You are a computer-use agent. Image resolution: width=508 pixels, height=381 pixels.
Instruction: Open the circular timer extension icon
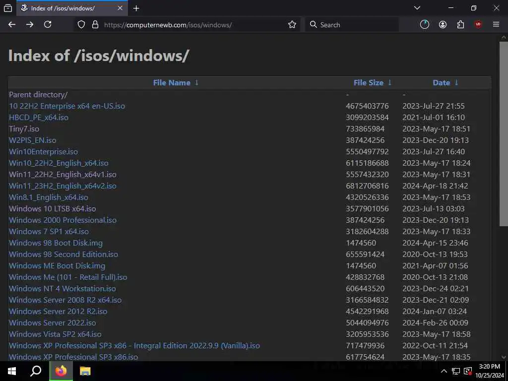click(x=425, y=25)
